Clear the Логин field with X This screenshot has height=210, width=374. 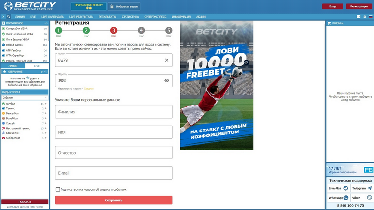[167, 60]
